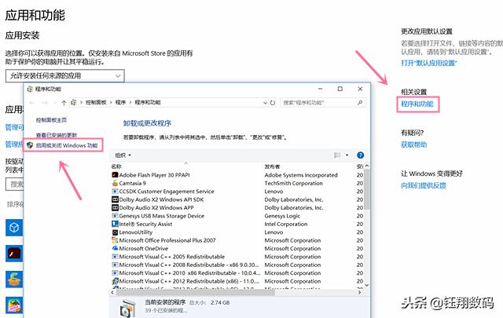503x318 pixels.
Task: Click the 程序和功能 related settings link
Action: (417, 104)
